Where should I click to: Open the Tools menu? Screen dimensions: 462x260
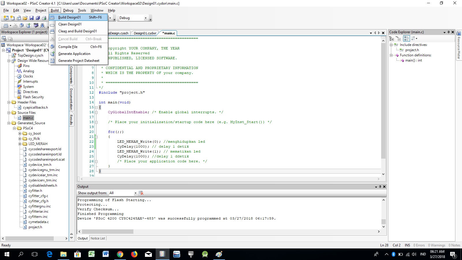click(82, 10)
